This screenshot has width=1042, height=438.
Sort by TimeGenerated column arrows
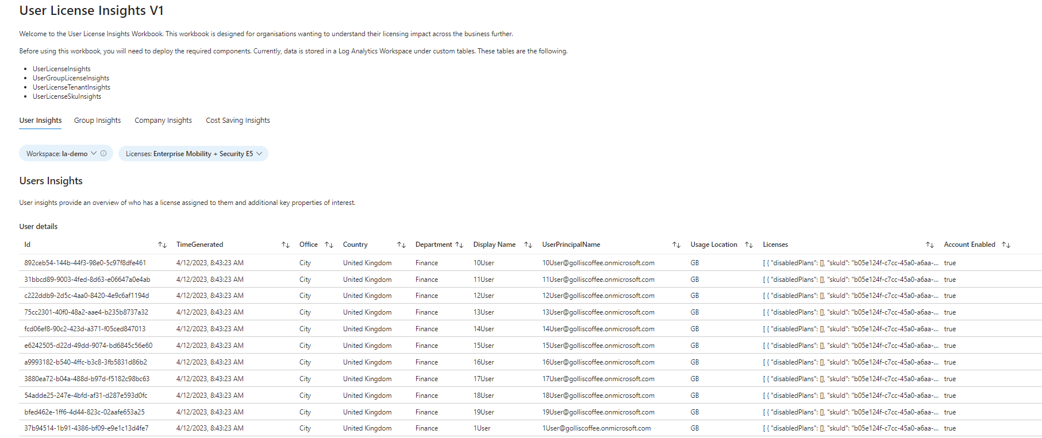pos(285,245)
